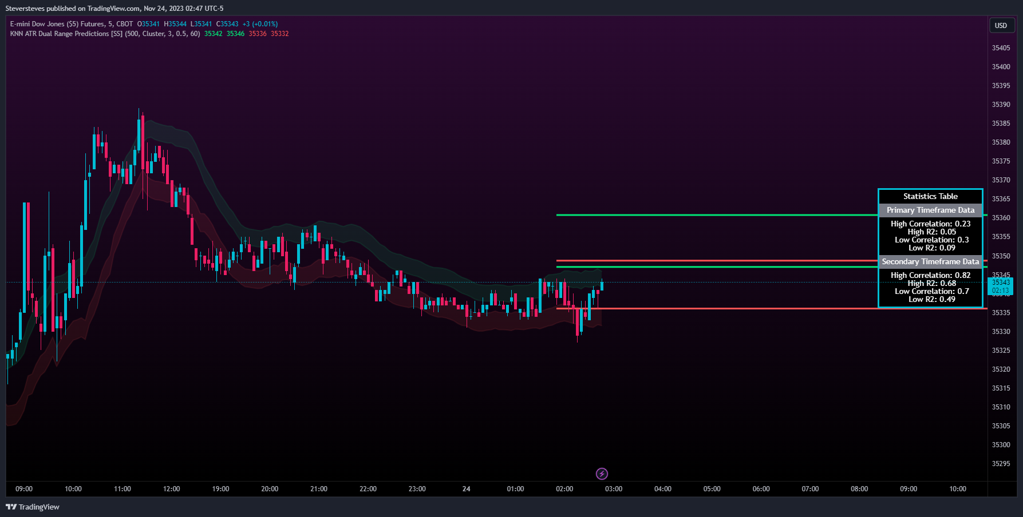
Task: Click the 24 date marker on time axis
Action: [x=466, y=489]
